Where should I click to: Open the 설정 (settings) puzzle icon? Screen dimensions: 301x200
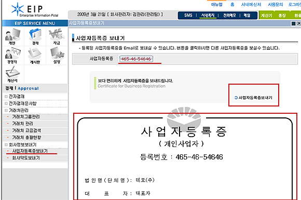57,56
